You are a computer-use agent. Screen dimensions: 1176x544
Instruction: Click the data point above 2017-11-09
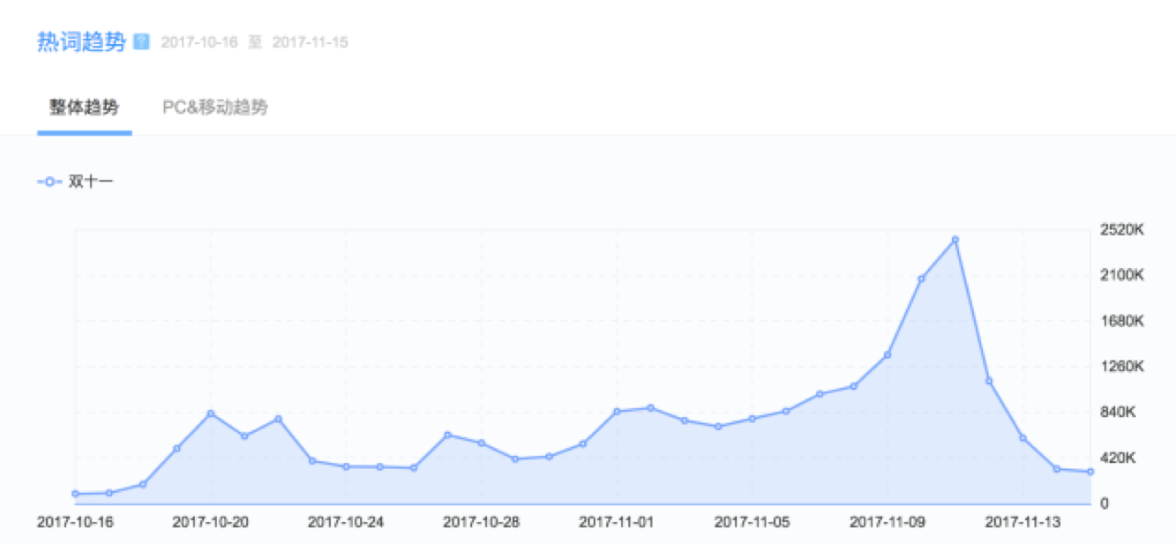[887, 354]
